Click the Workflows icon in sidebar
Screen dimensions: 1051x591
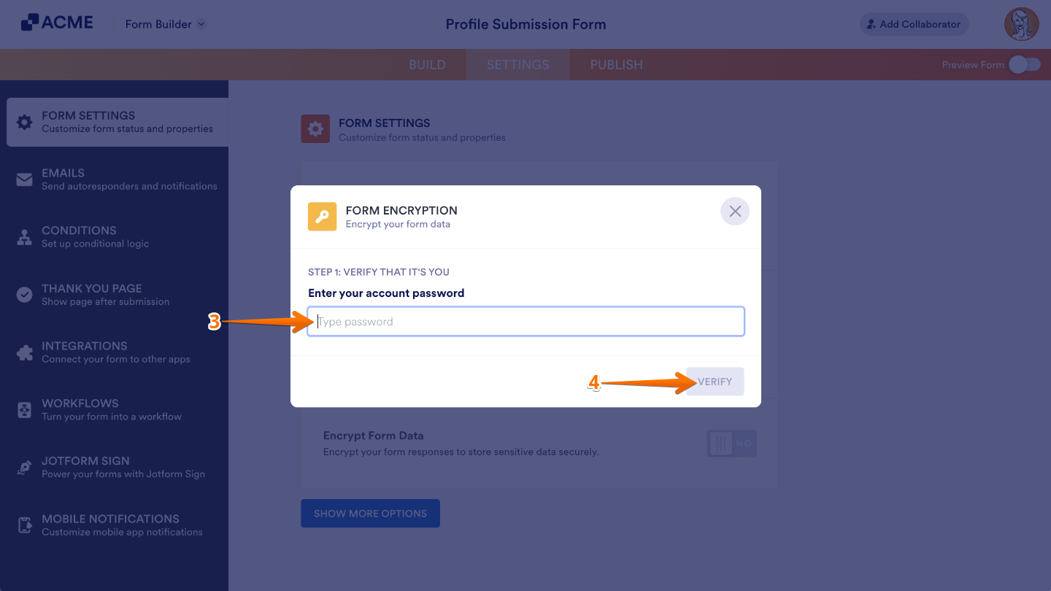(x=26, y=409)
